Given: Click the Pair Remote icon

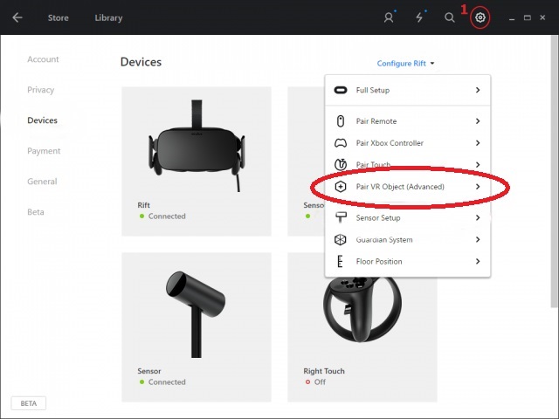Looking at the screenshot, I should (x=341, y=121).
